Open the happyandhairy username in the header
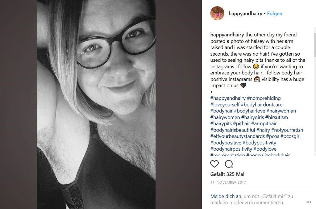The height and width of the screenshot is (209, 316). [x=245, y=14]
